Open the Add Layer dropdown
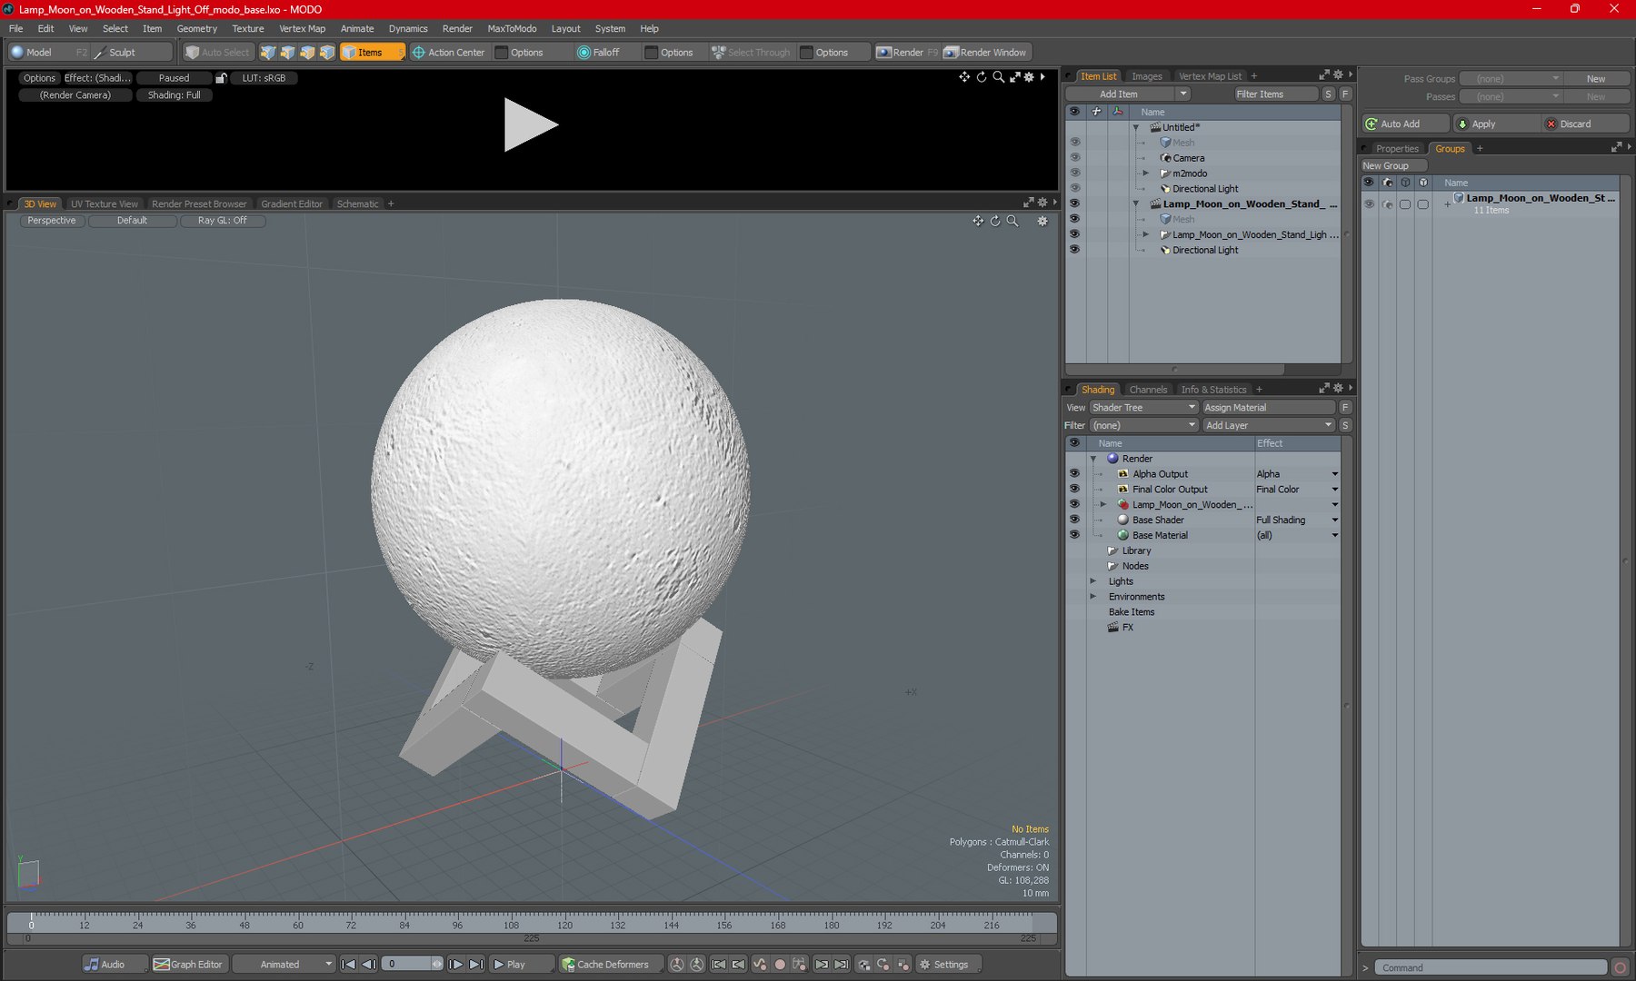1636x981 pixels. [1269, 425]
